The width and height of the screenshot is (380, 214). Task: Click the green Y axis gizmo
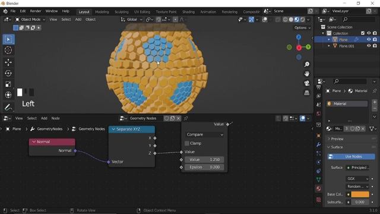click(308, 47)
